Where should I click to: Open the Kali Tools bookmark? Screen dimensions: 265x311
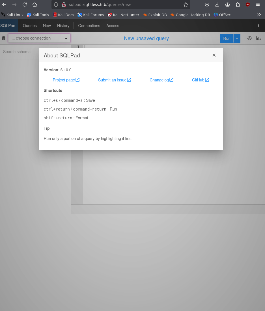click(38, 15)
